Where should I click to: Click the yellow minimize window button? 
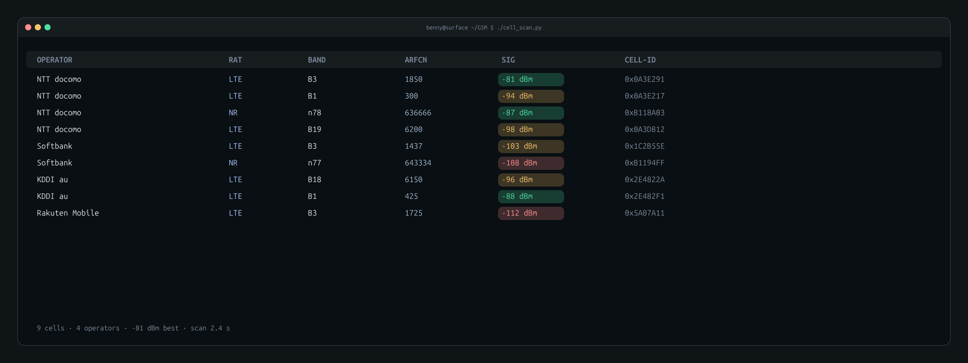38,27
